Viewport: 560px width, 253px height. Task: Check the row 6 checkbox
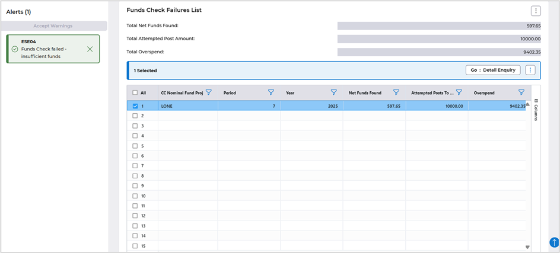pos(135,156)
